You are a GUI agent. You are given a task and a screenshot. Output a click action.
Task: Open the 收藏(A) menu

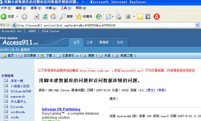[51, 8]
